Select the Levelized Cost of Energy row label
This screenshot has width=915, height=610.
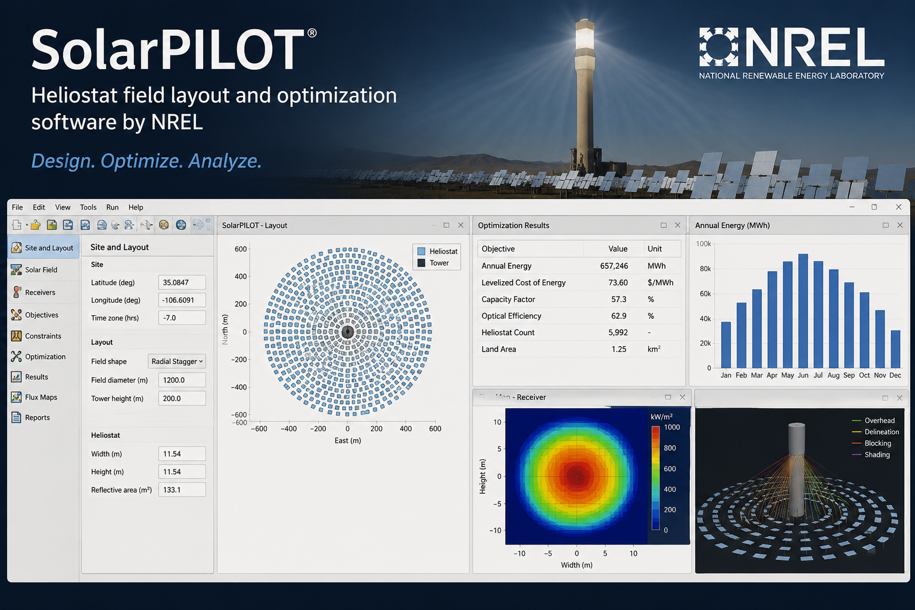tap(524, 283)
